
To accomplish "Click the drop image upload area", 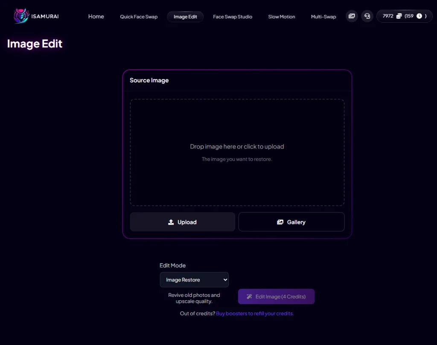I will tap(237, 152).
